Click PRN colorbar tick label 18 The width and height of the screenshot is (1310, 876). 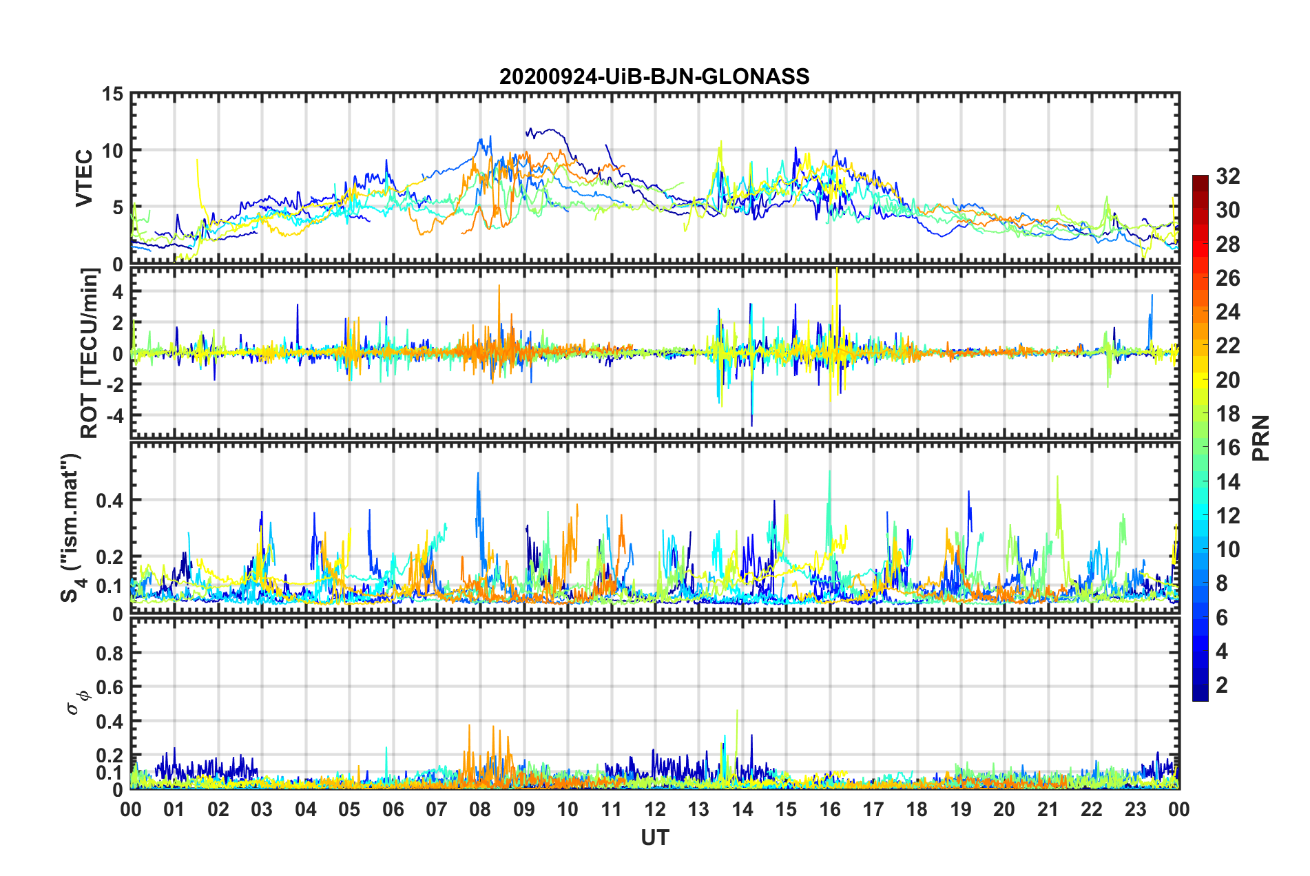pyautogui.click(x=1227, y=414)
